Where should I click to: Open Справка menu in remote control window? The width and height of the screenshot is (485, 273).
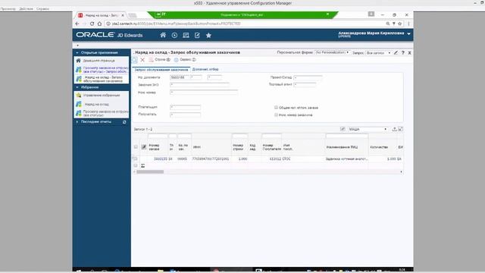[x=42, y=9]
